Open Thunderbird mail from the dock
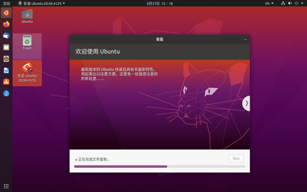The height and width of the screenshot is (192, 307). click(6, 36)
